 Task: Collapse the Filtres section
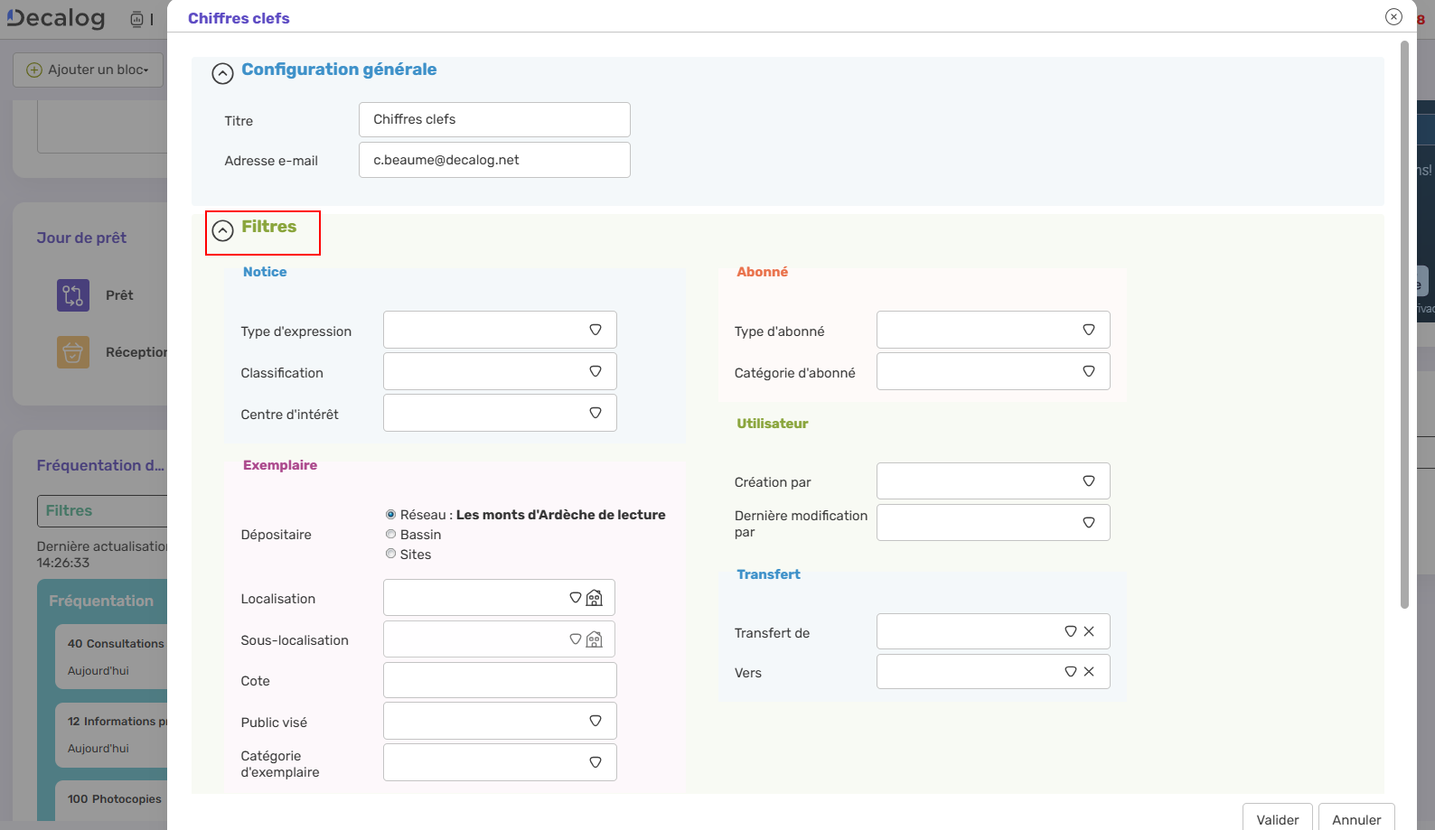pos(222,230)
